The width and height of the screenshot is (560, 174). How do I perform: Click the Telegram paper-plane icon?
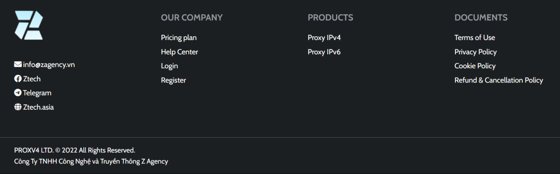point(17,93)
